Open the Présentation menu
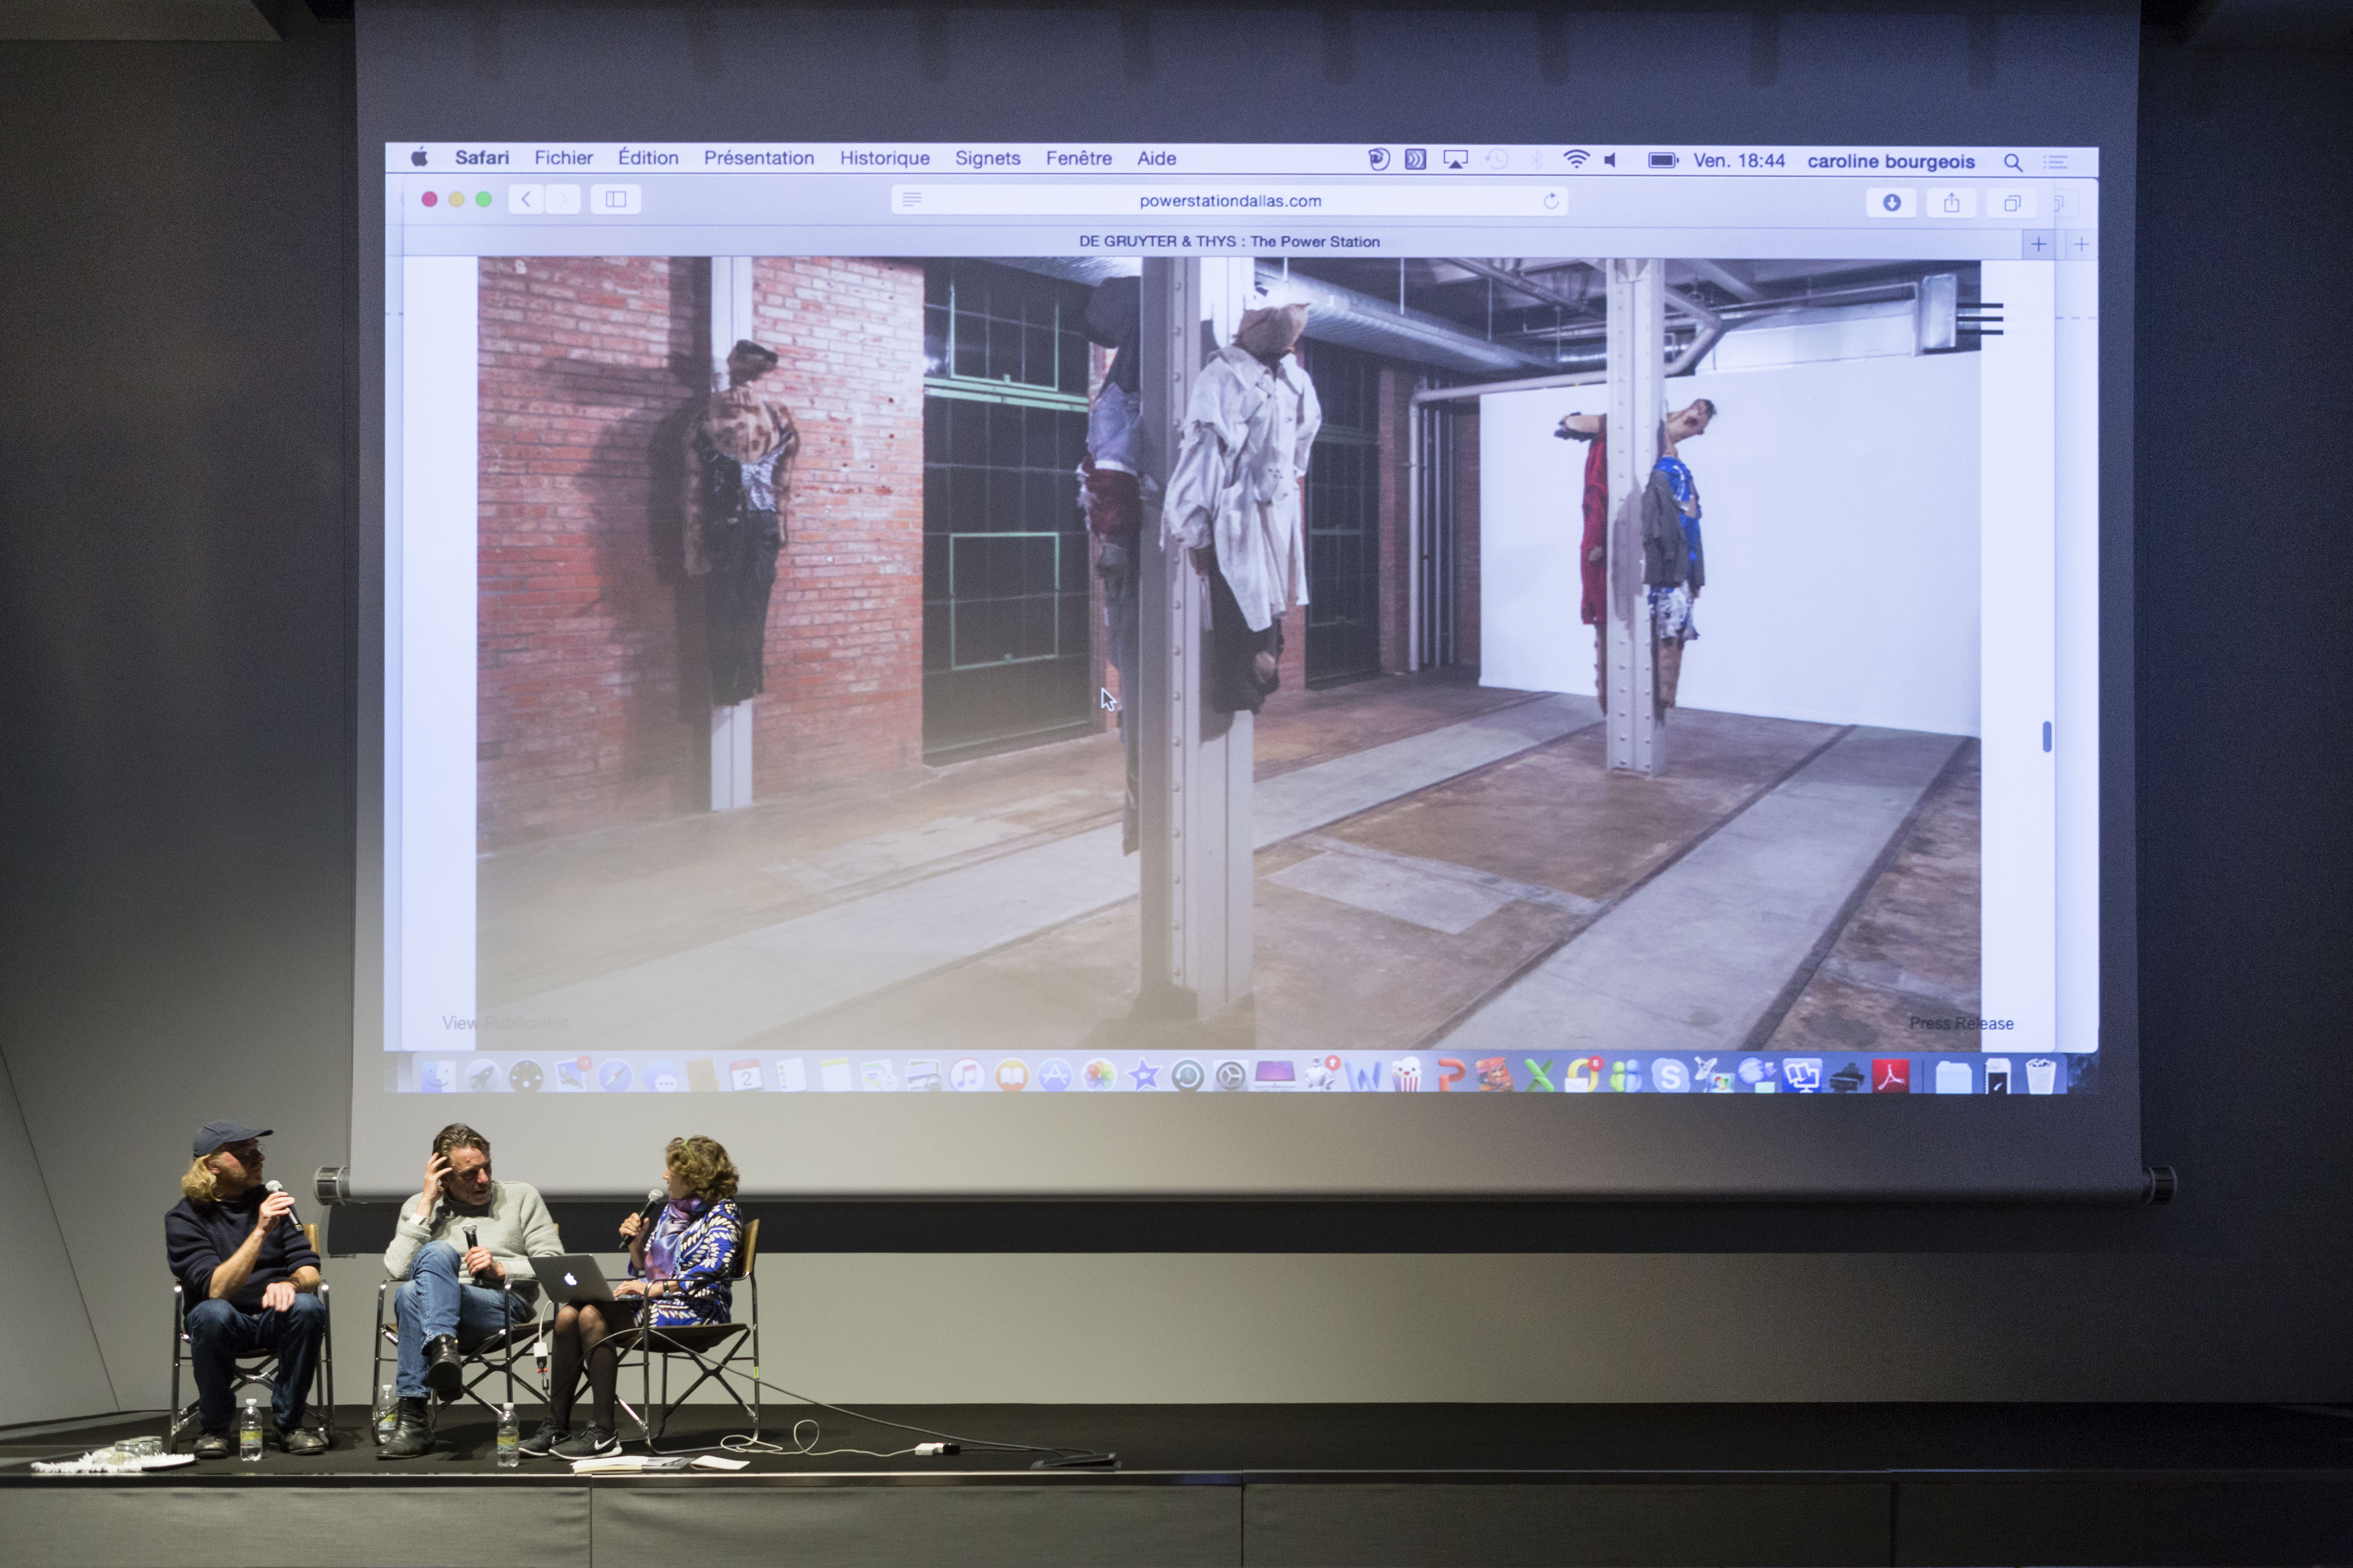2353x1568 pixels. (x=759, y=158)
